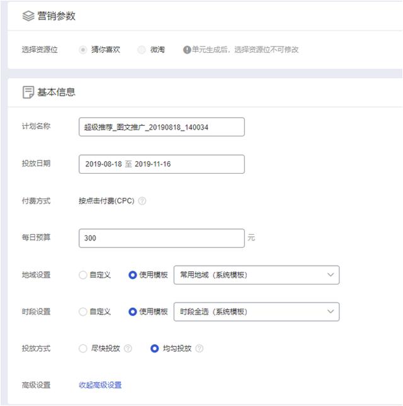The image size is (403, 406).
Task: Select 尽快投放 delivery method
Action: point(83,348)
